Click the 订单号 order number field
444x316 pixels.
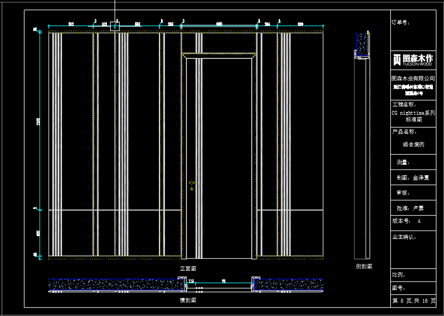click(413, 30)
